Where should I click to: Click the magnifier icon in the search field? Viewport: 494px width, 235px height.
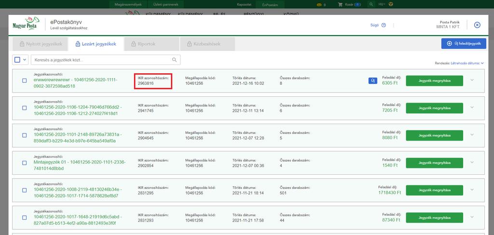coord(174,60)
